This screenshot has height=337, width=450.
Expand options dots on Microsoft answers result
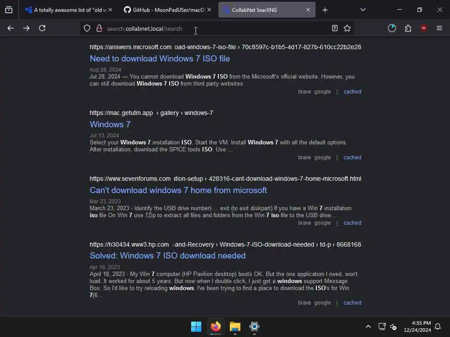(337, 92)
